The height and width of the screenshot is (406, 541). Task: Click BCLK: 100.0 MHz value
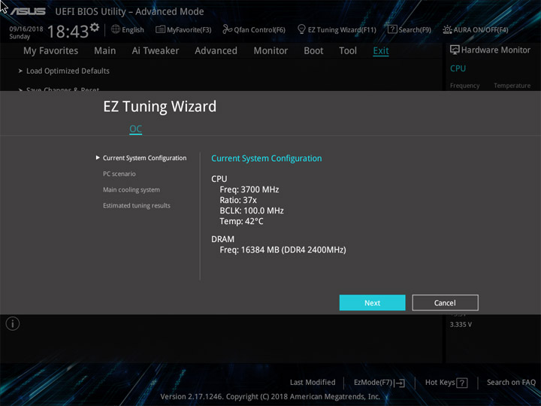[x=252, y=211]
